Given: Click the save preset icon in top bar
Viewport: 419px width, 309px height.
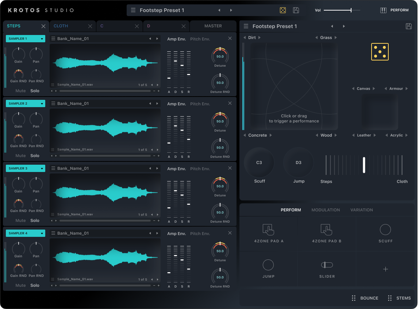Looking at the screenshot, I should [x=296, y=10].
